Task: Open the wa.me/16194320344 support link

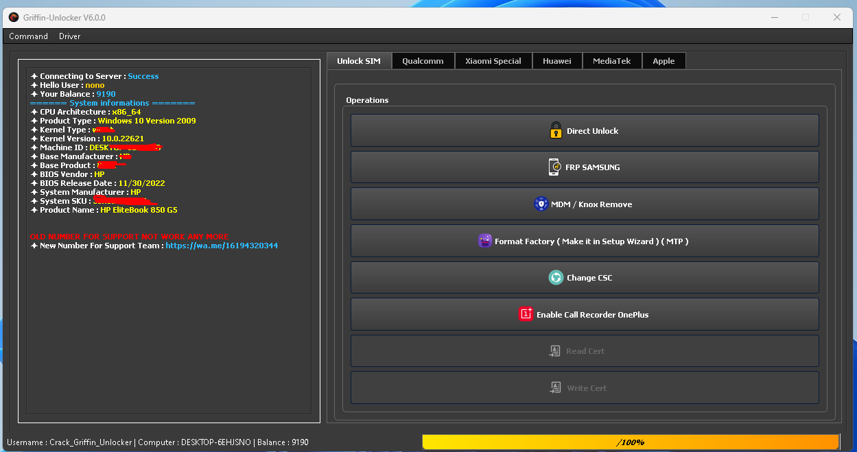Action: click(x=222, y=246)
